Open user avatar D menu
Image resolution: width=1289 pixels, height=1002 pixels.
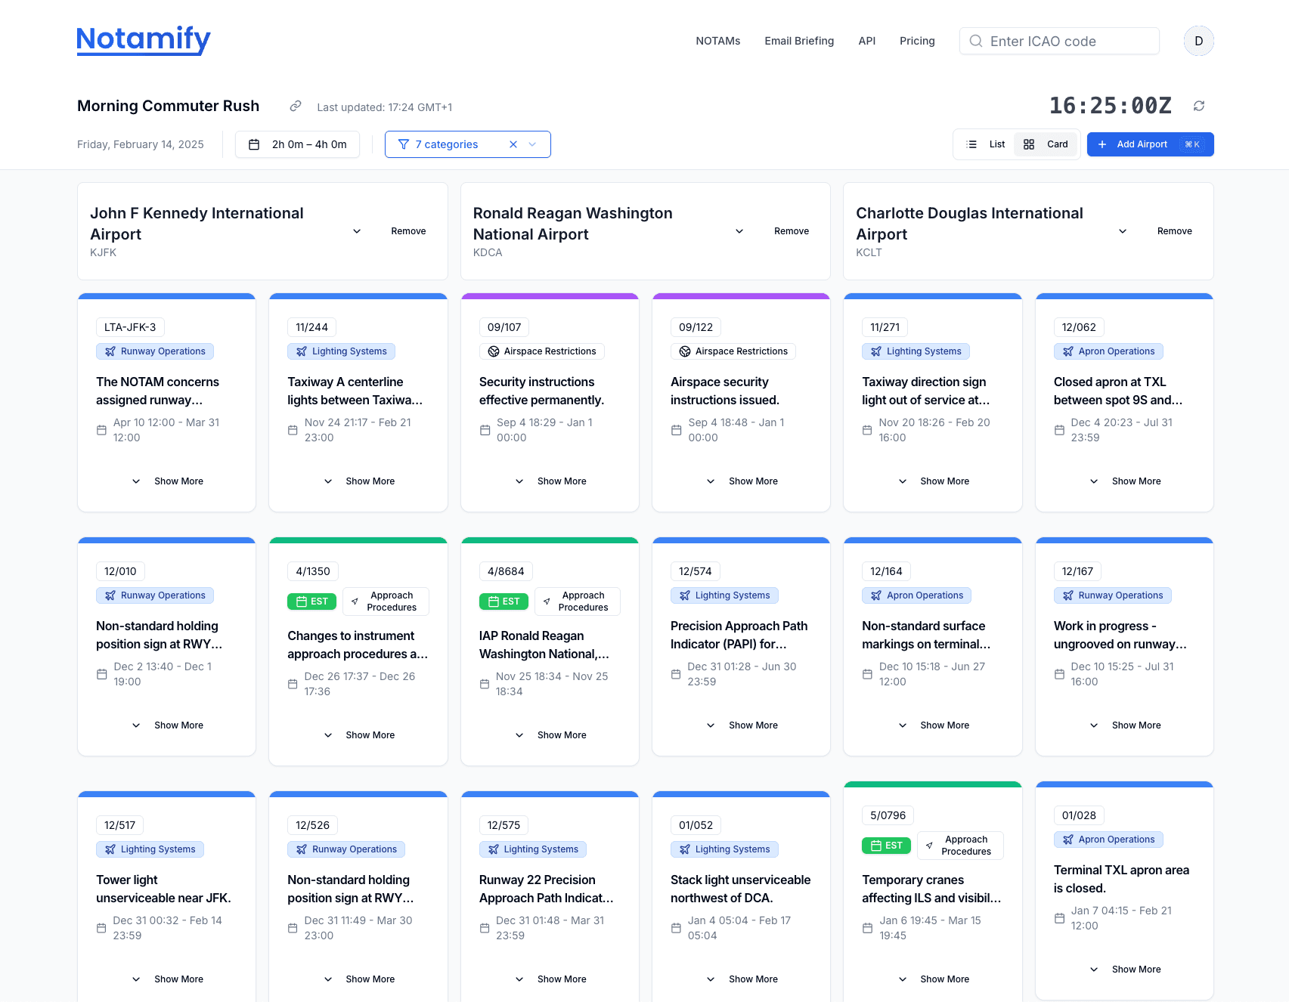(x=1199, y=41)
